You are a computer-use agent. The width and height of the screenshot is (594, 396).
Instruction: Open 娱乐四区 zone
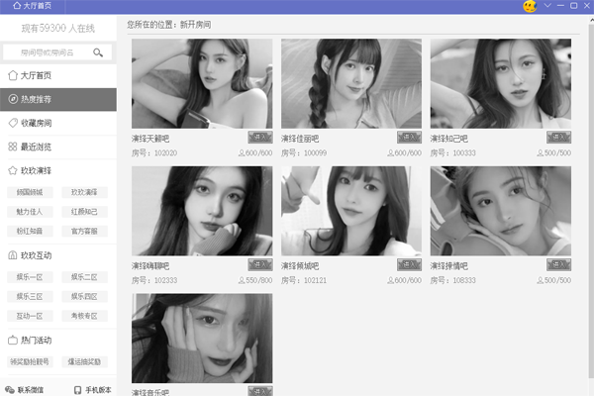click(x=84, y=296)
